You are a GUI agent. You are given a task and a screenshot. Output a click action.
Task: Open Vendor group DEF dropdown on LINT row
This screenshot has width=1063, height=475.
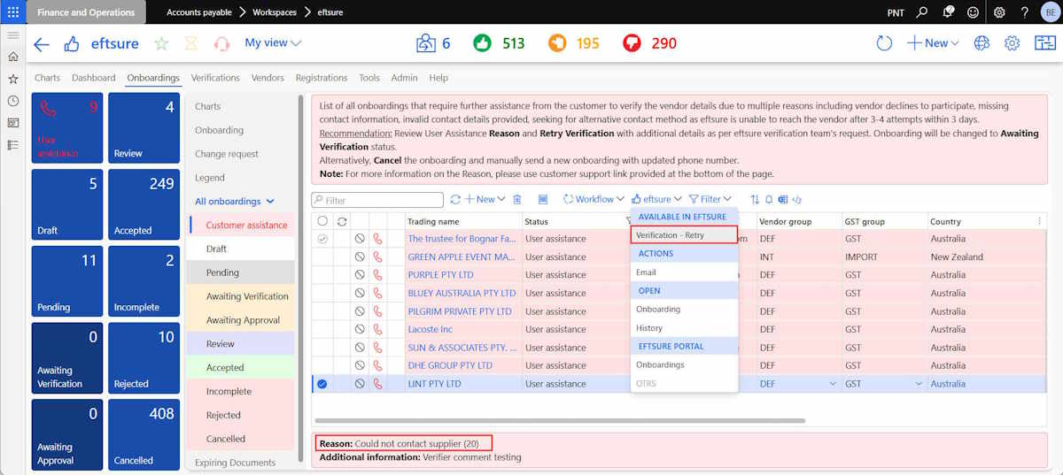click(x=832, y=384)
